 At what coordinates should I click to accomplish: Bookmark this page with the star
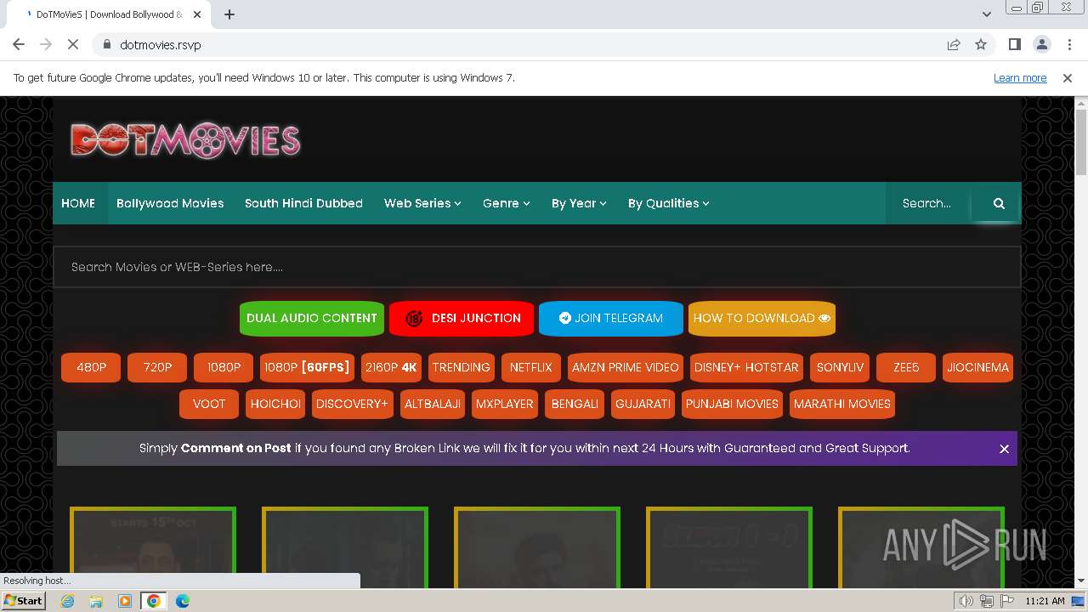click(x=981, y=44)
